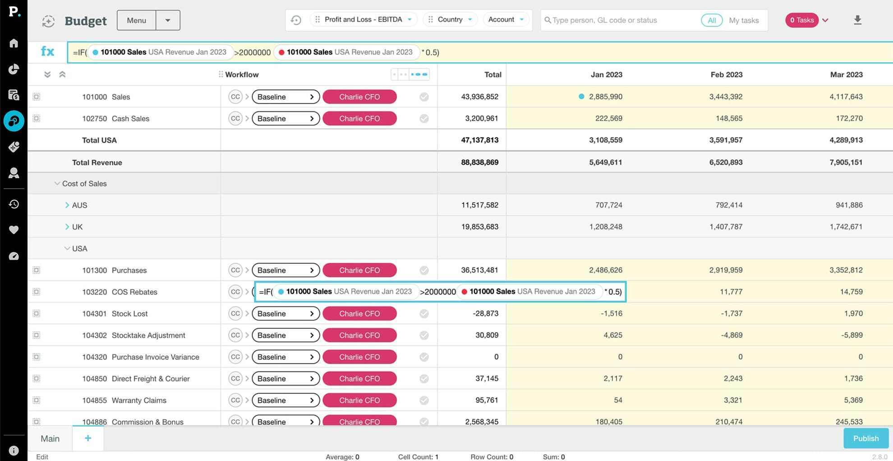Collapse the Cost of Sales section
Viewport: 893px width, 461px height.
pos(57,184)
